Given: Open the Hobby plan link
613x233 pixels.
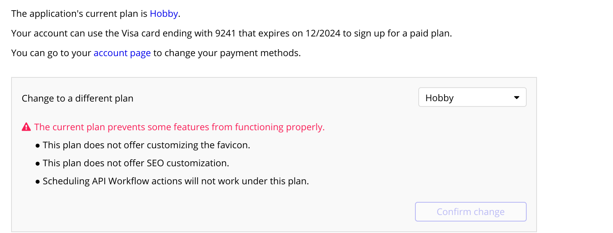Looking at the screenshot, I should pos(164,14).
